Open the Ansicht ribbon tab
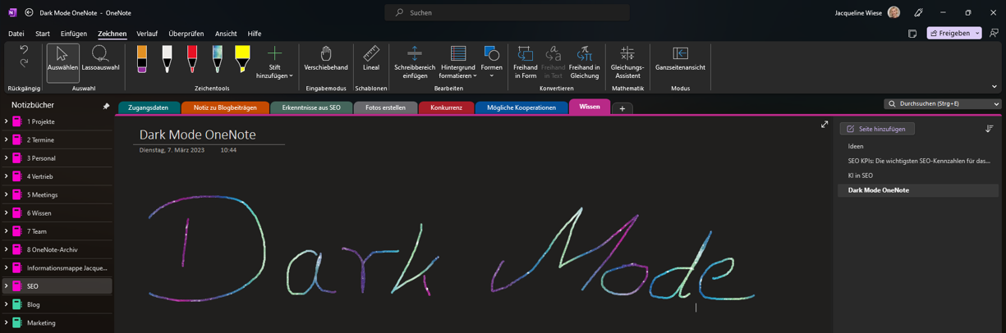This screenshot has height=333, width=1006. [x=226, y=34]
